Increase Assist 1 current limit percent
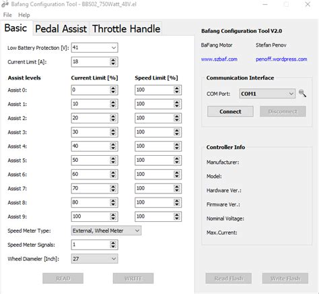This screenshot has width=319, height=294. point(113,102)
